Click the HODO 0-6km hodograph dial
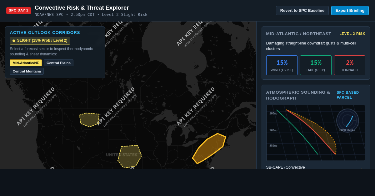The image size is (375, 196). tap(347, 120)
